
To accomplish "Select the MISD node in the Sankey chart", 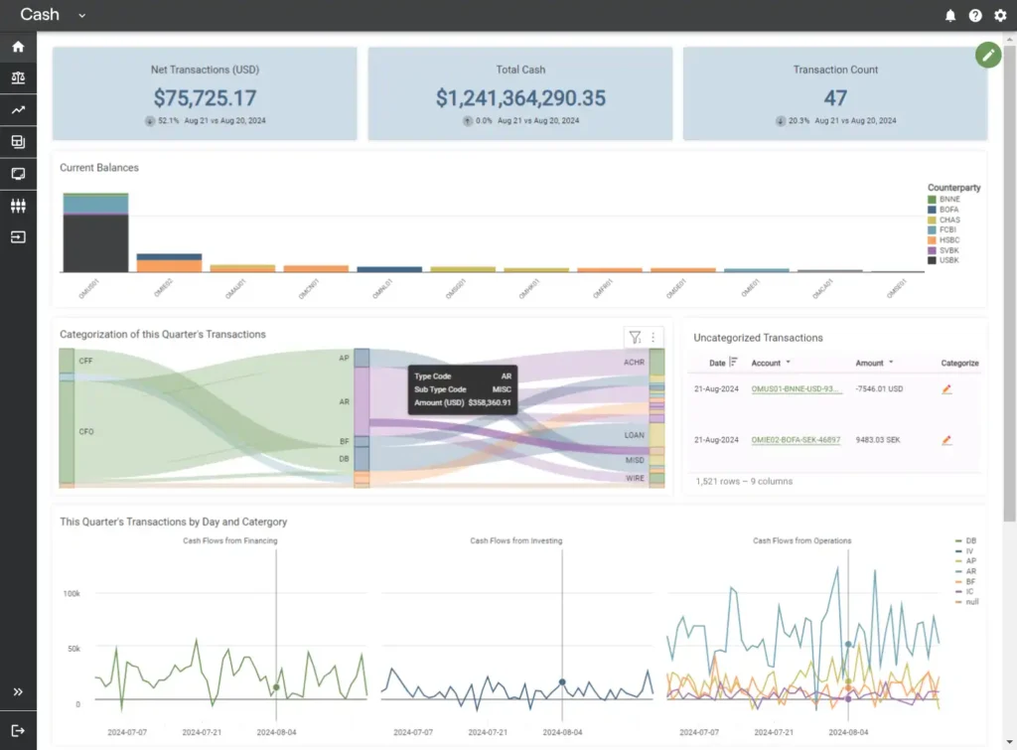I will [657, 461].
